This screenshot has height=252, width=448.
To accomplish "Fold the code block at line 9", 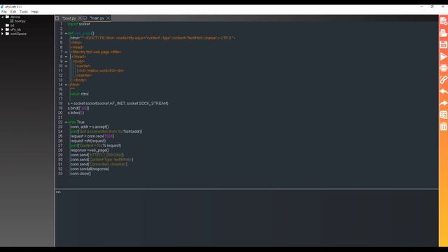I will (x=66, y=62).
